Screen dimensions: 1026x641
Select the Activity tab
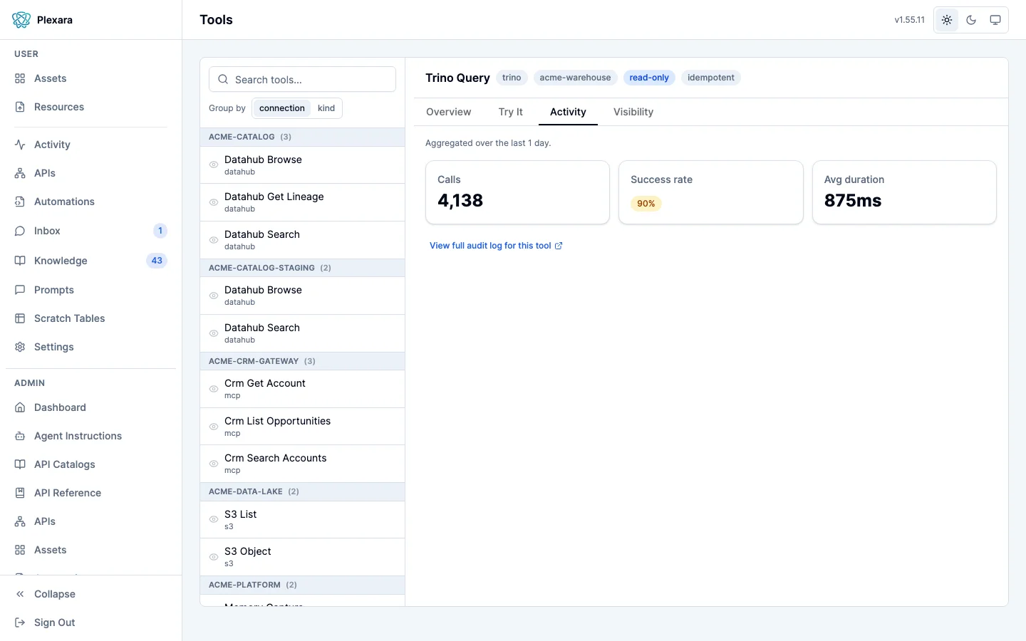tap(568, 112)
